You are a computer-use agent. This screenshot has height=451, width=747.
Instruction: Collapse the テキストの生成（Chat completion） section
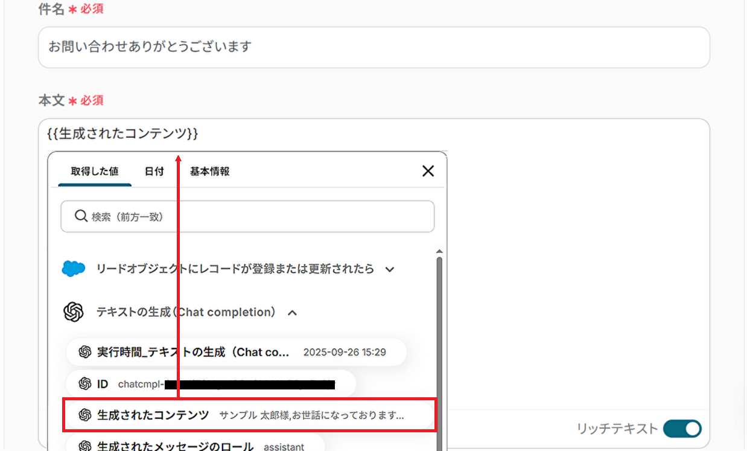pos(292,313)
